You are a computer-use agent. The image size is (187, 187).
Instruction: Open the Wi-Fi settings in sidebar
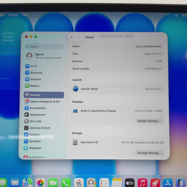pyautogui.click(x=31, y=66)
